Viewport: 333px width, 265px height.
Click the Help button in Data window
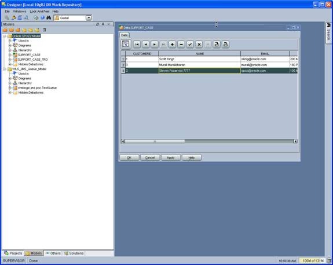pos(192,157)
